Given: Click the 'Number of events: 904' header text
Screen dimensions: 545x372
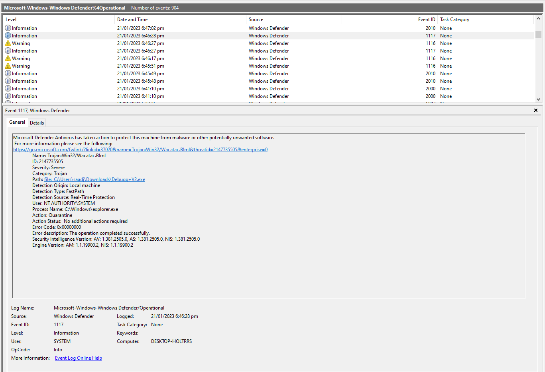Looking at the screenshot, I should 155,8.
